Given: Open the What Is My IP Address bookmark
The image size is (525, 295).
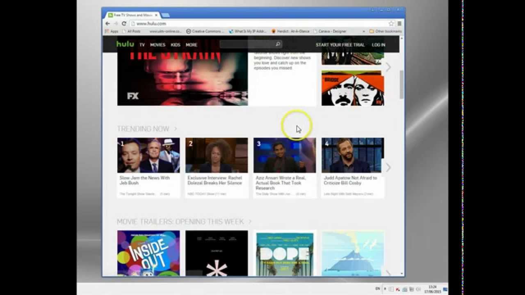Looking at the screenshot, I should (248, 31).
